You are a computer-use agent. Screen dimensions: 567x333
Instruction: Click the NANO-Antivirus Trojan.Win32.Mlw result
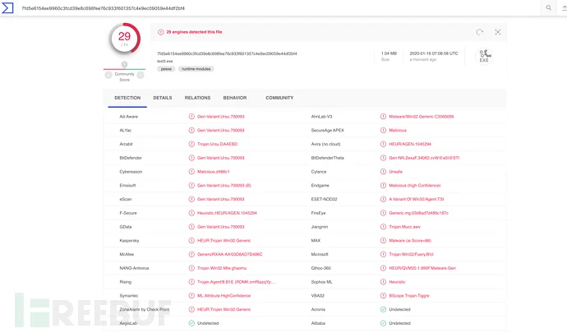[222, 268]
